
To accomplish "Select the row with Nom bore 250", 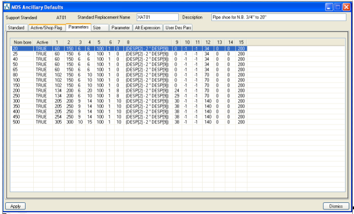I will [x=129, y=96].
